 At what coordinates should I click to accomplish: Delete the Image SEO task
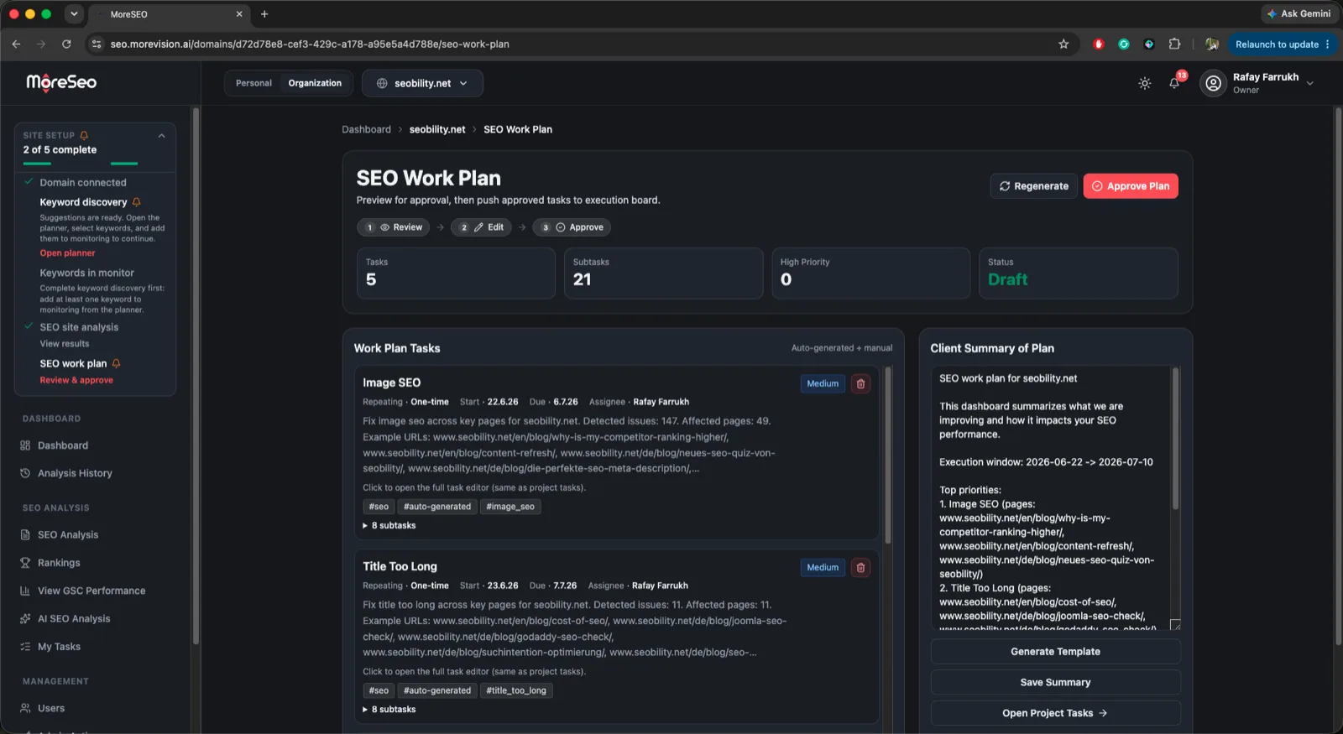pos(860,384)
